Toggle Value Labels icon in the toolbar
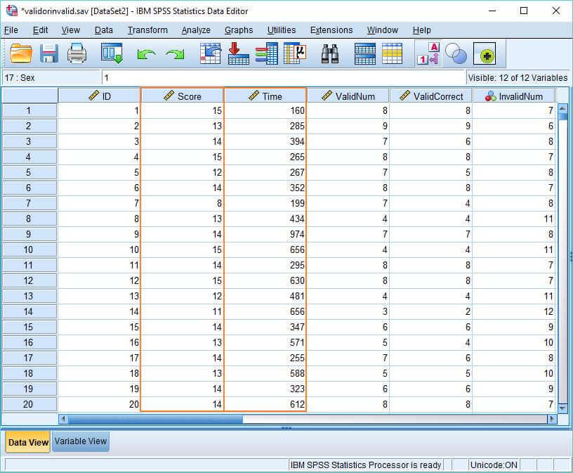This screenshot has width=573, height=473. pos(428,53)
